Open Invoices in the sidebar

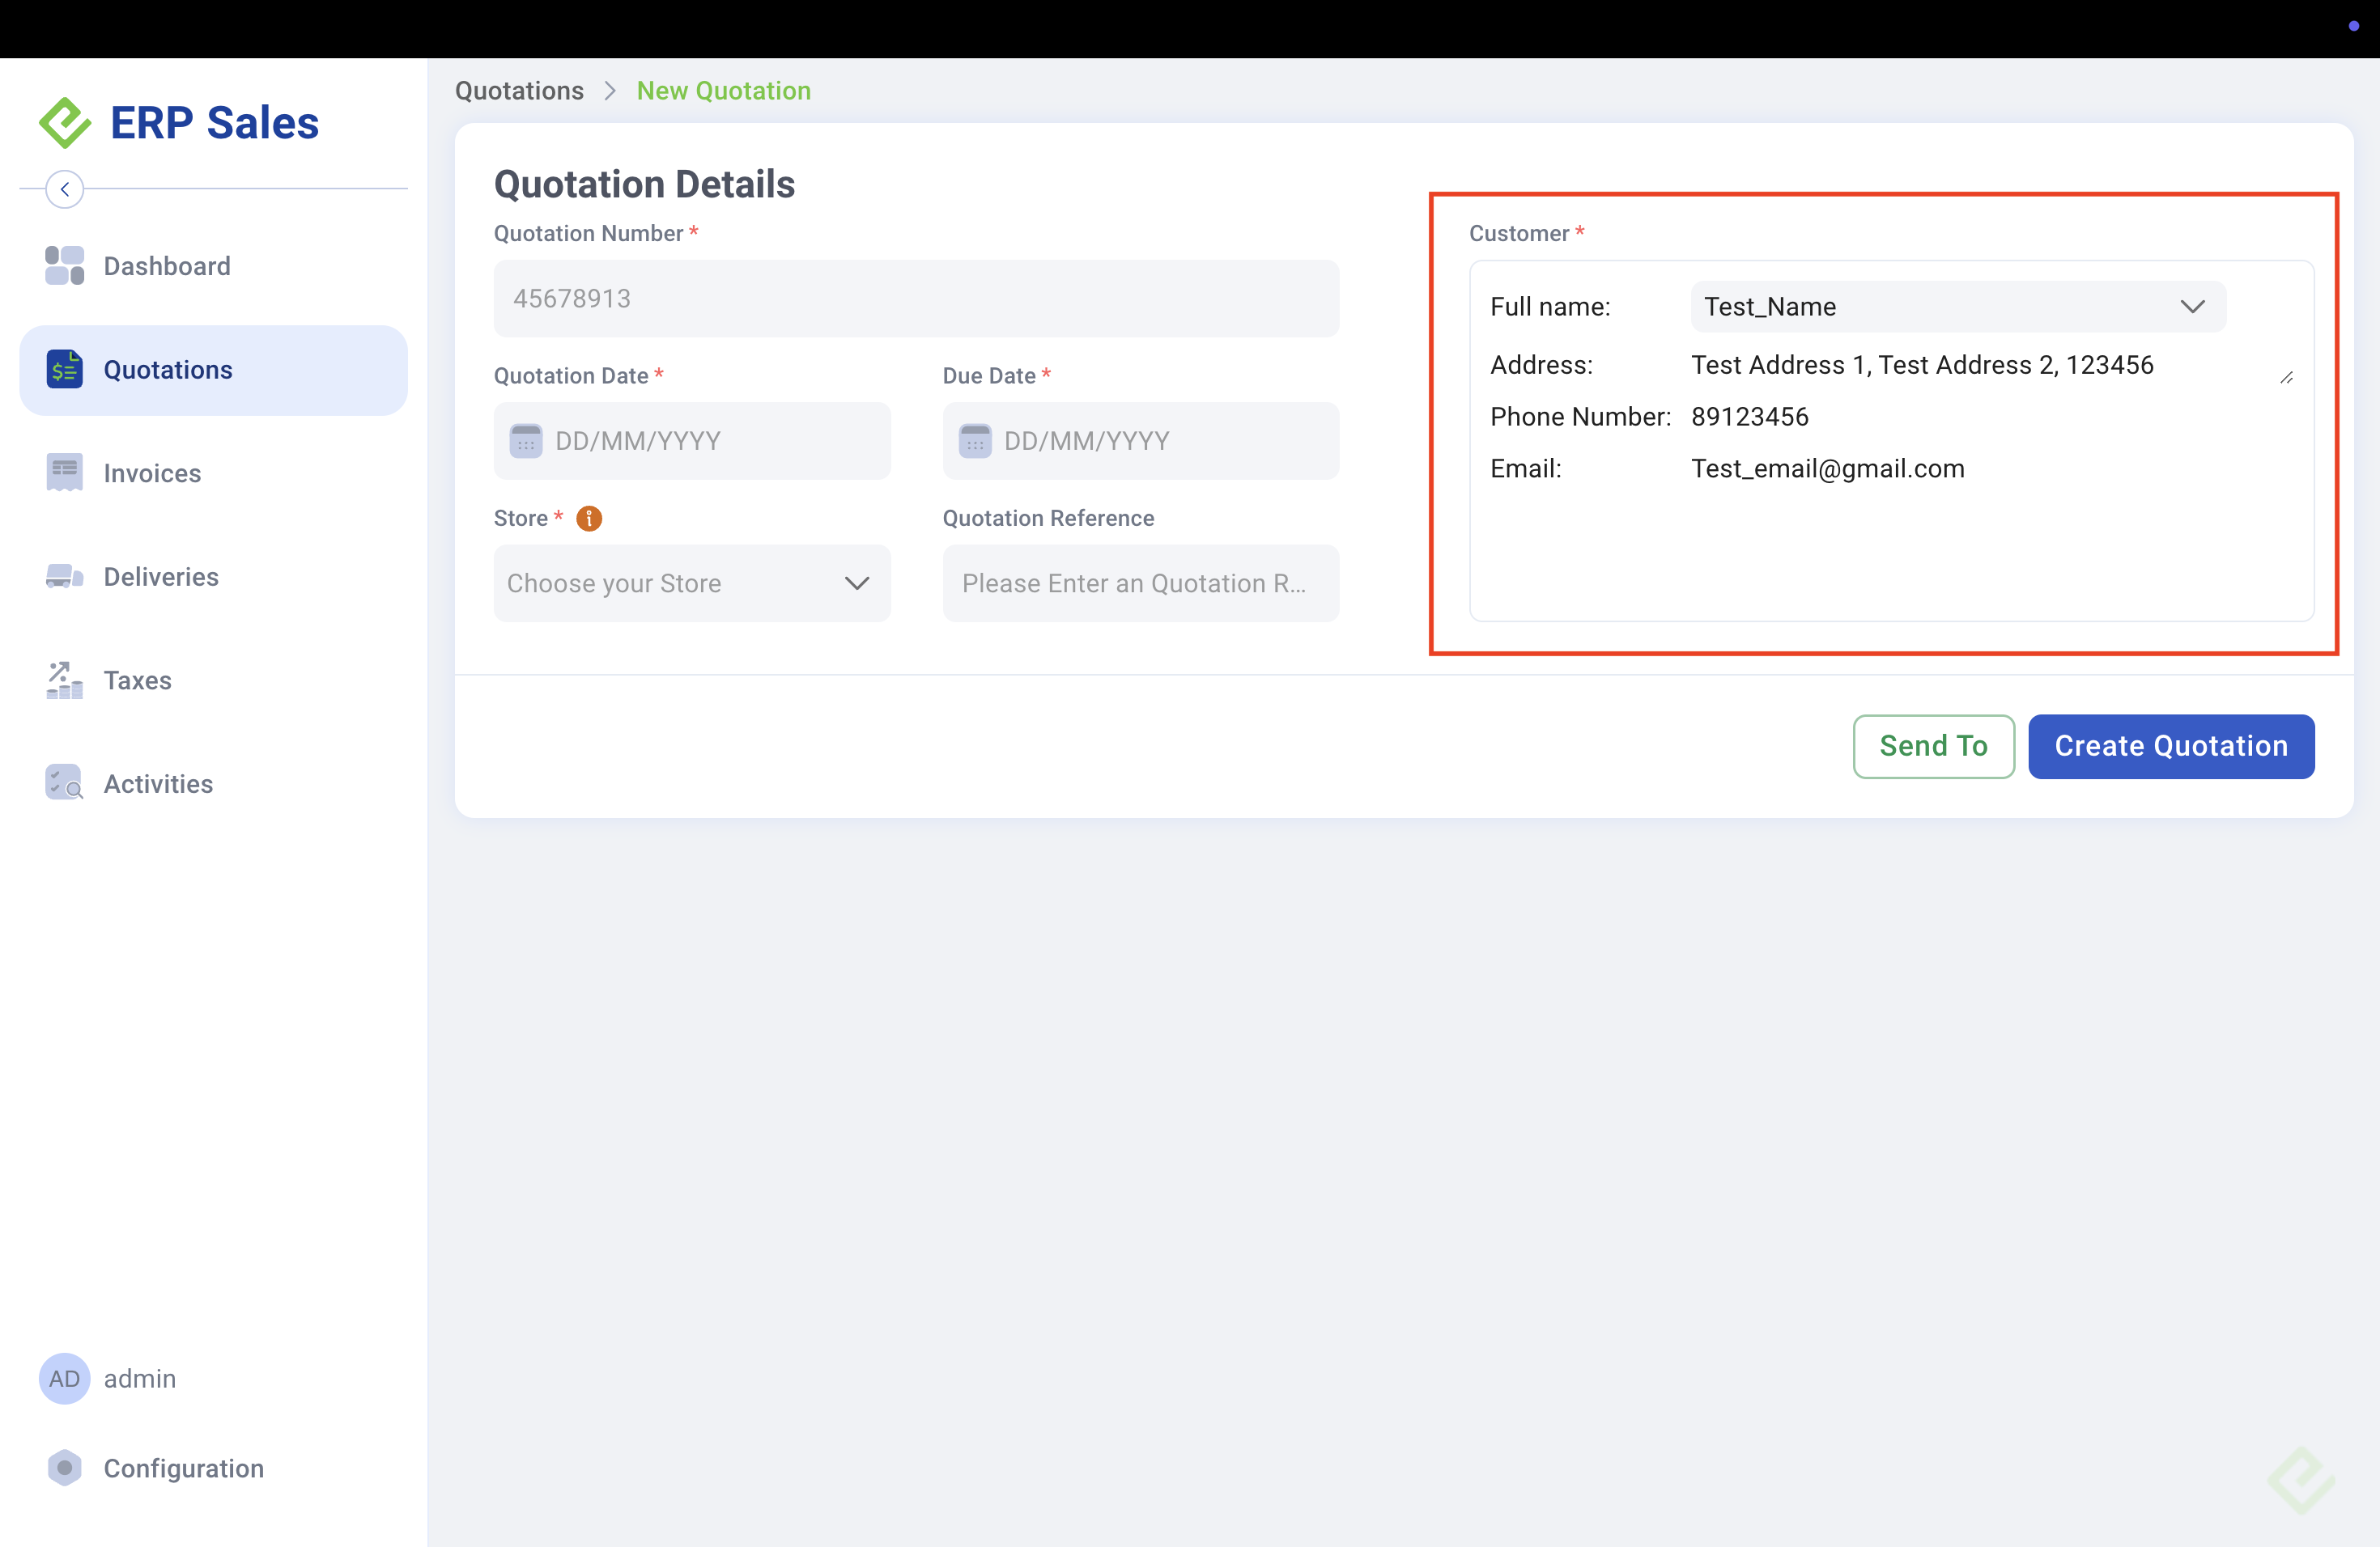pyautogui.click(x=213, y=473)
